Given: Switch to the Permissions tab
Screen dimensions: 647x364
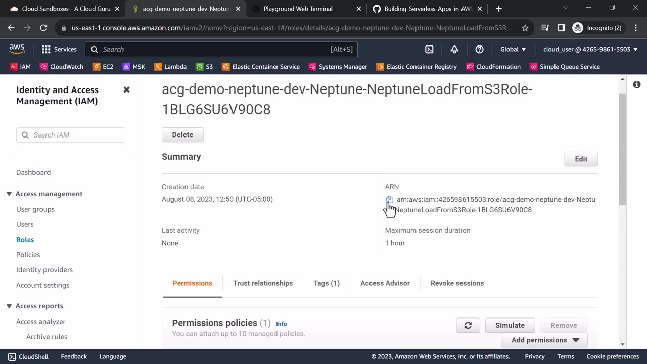Looking at the screenshot, I should pyautogui.click(x=192, y=283).
